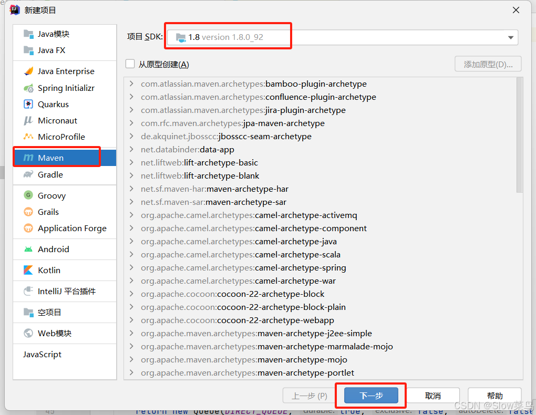Expand camel-archetype-activemq node
Screen dimensions: 536x415
click(x=131, y=215)
